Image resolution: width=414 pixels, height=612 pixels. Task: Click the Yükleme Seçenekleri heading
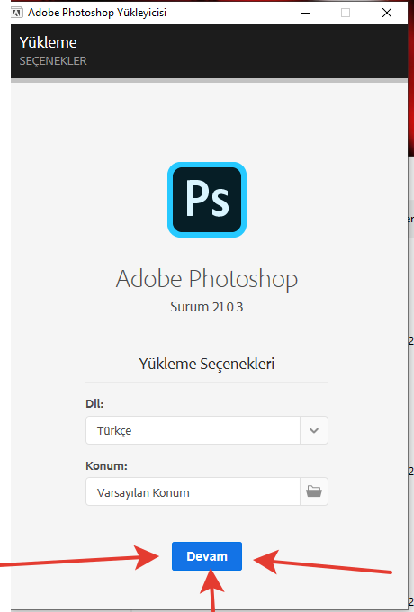click(207, 364)
